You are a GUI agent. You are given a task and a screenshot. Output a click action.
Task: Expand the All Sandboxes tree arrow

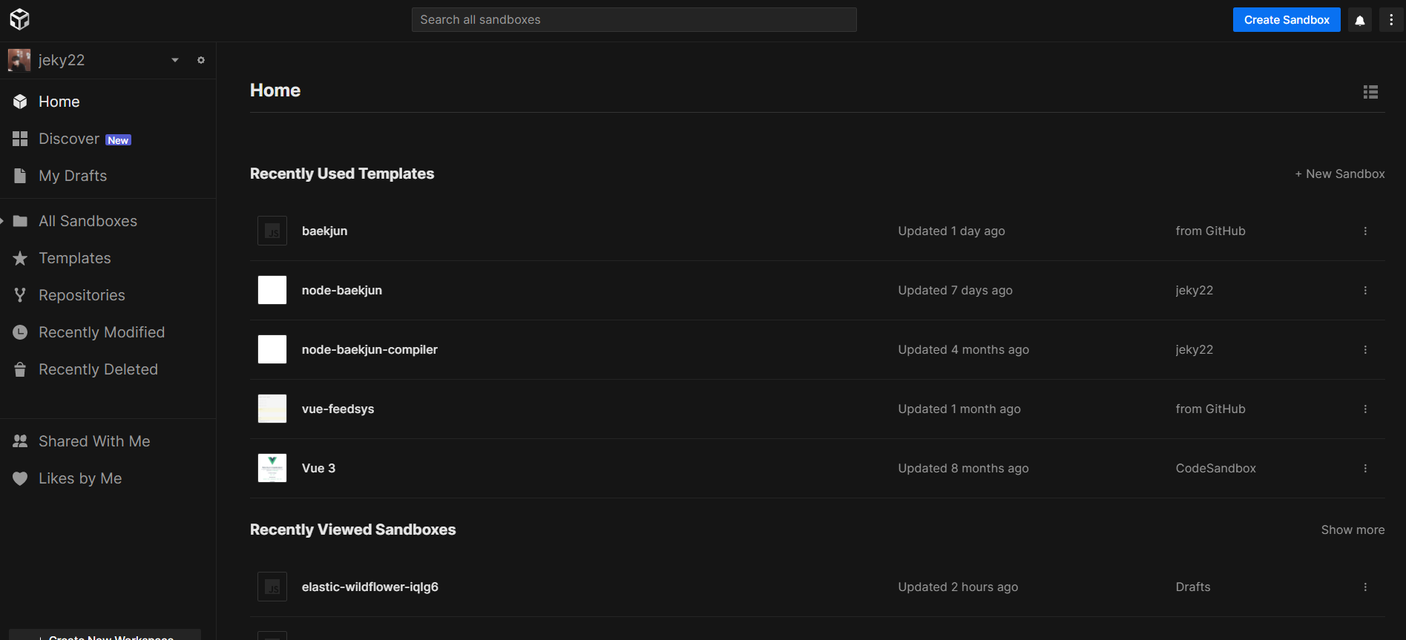(2, 221)
